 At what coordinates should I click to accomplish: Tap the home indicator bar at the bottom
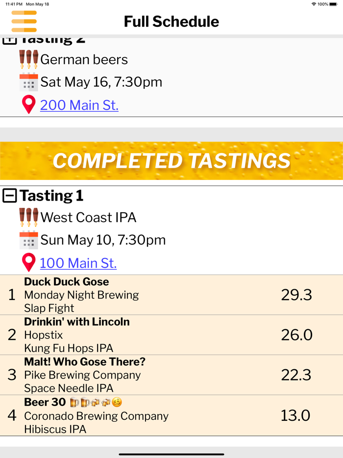(171, 453)
